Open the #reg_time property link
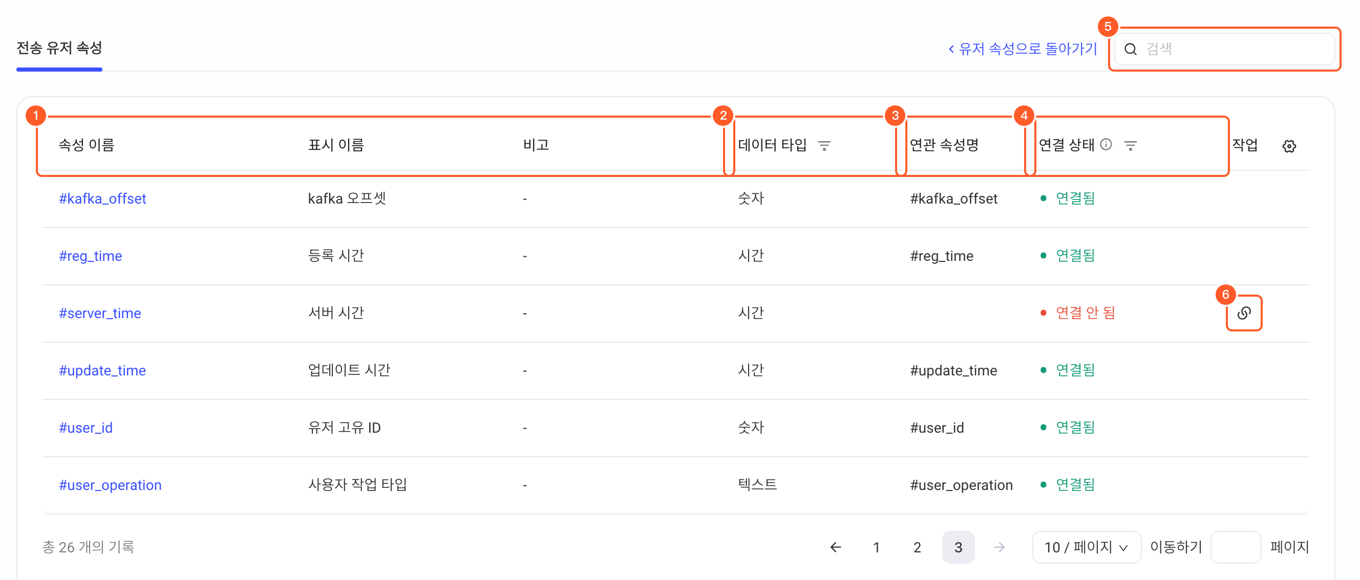This screenshot has height=580, width=1360. pyautogui.click(x=90, y=256)
